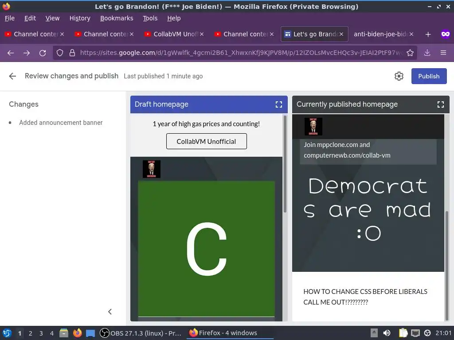This screenshot has width=454, height=340.
Task: Select the Let's go Brandon tab
Action: pyautogui.click(x=314, y=34)
